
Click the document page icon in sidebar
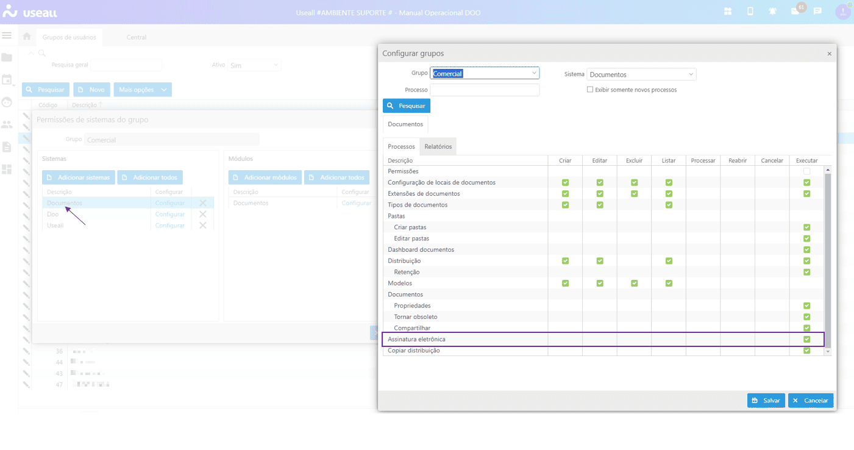tap(7, 146)
